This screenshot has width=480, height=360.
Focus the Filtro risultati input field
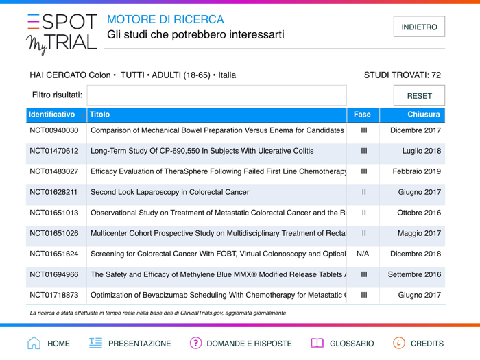217,95
